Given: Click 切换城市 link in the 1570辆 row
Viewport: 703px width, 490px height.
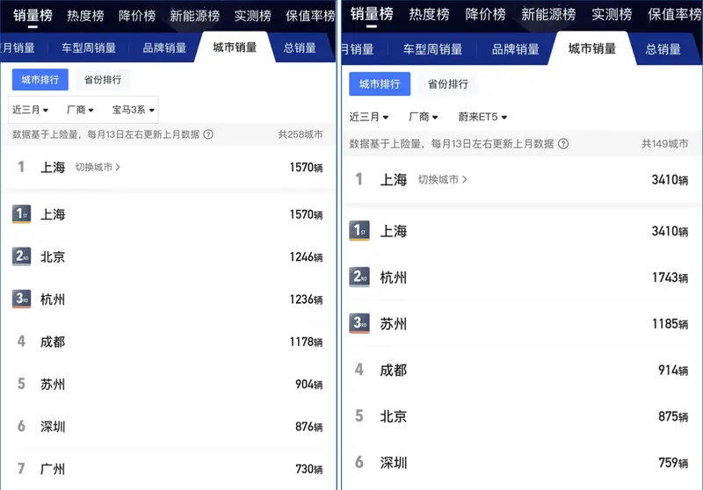Looking at the screenshot, I should coord(98,167).
